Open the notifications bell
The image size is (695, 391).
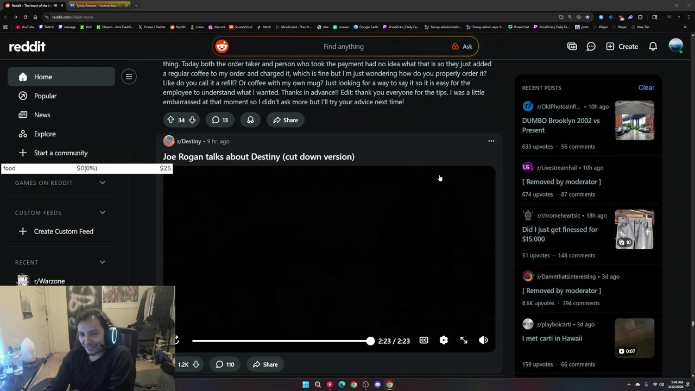pos(653,46)
